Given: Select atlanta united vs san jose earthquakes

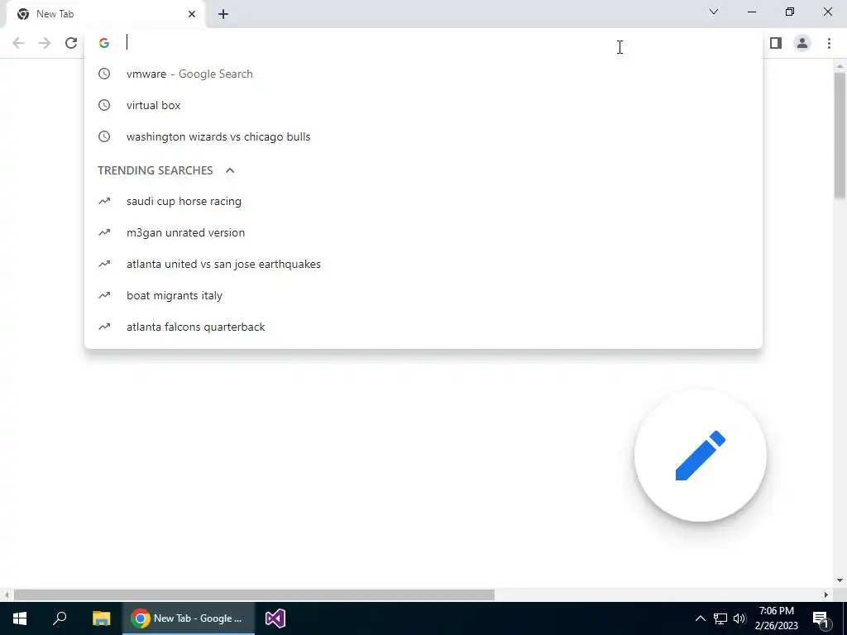Looking at the screenshot, I should coord(423,264).
